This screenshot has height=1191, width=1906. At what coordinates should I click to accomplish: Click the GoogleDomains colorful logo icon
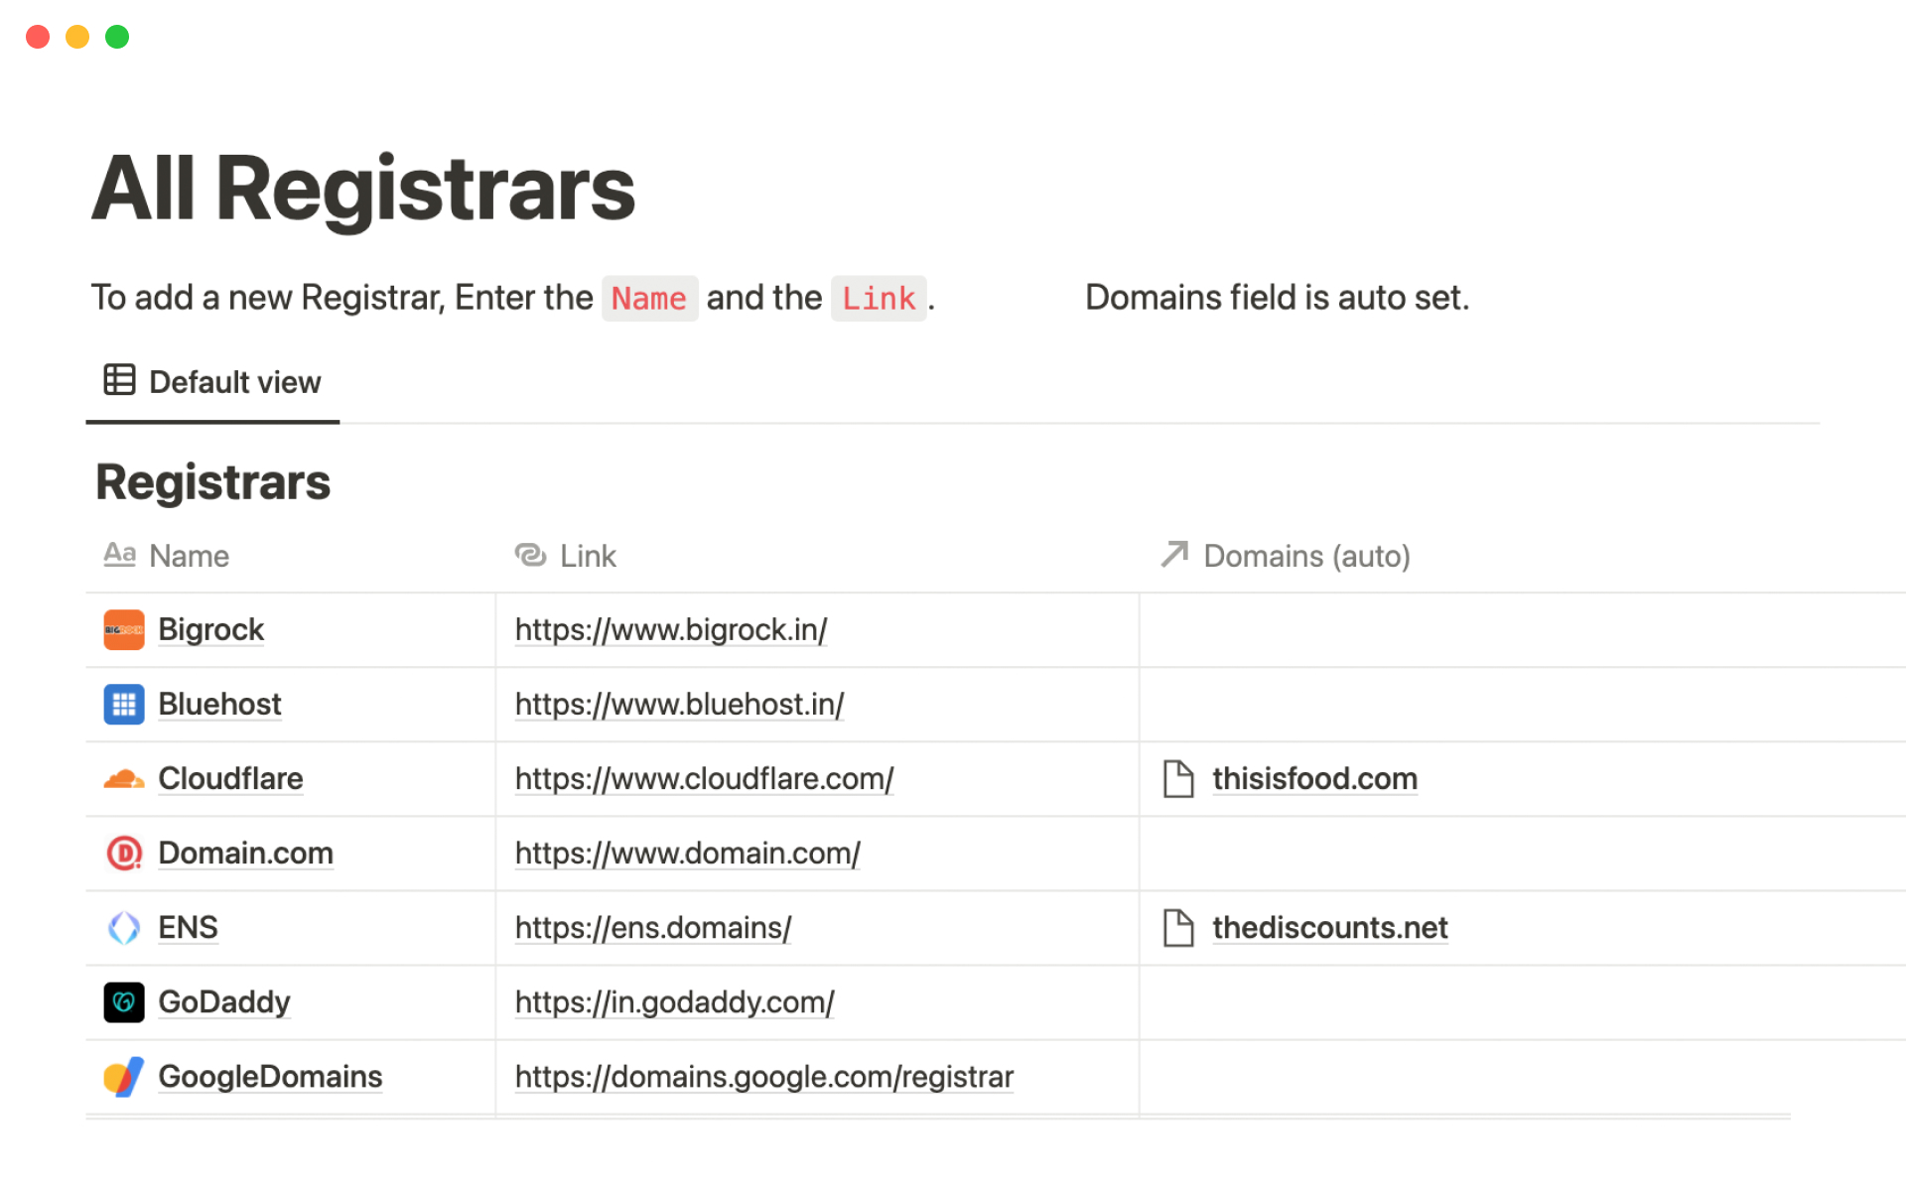(124, 1077)
